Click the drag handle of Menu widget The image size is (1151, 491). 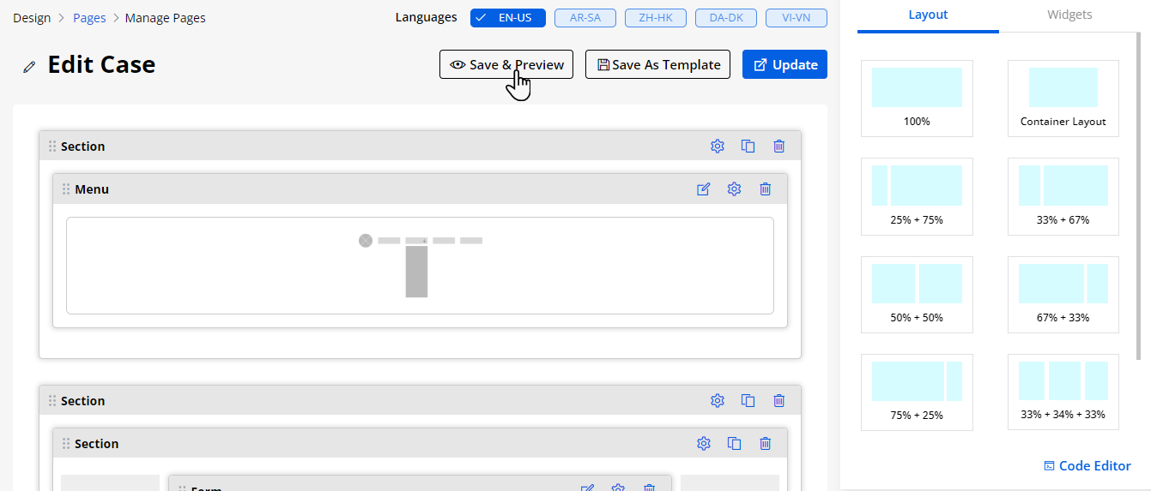66,189
